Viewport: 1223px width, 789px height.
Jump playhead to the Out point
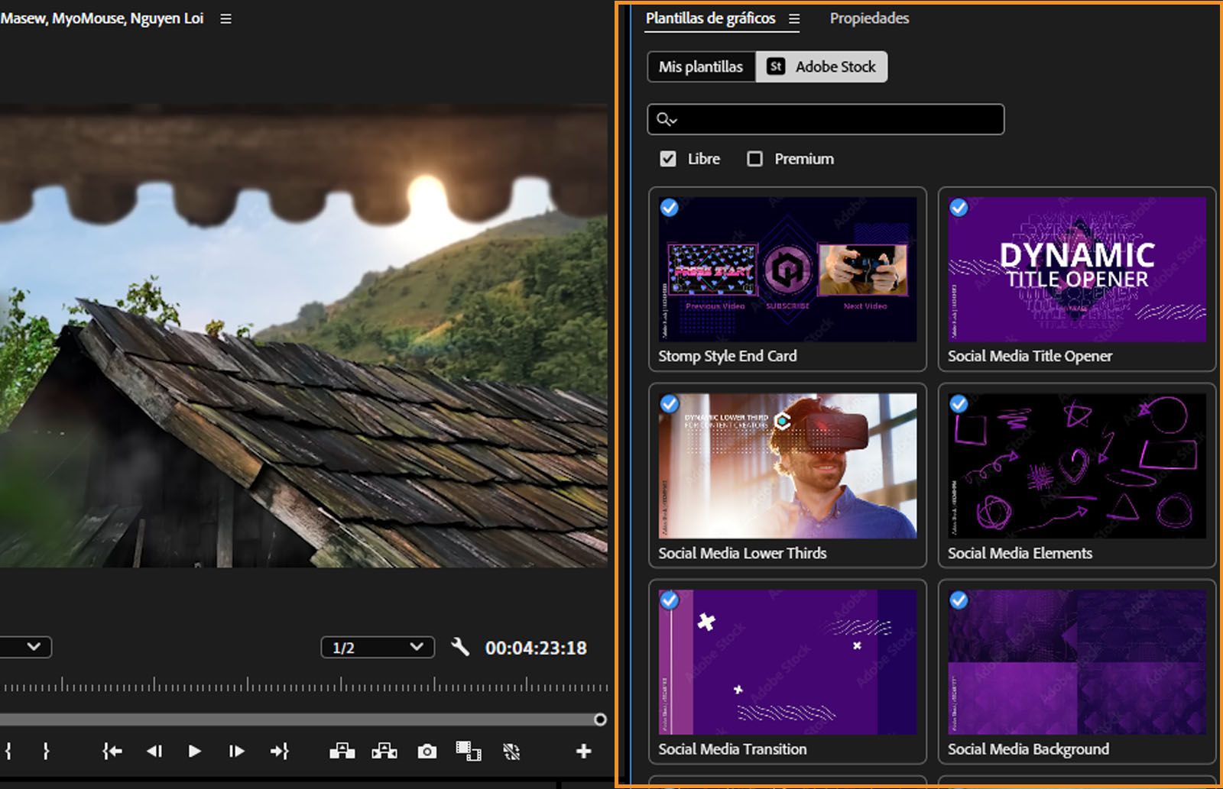(279, 752)
